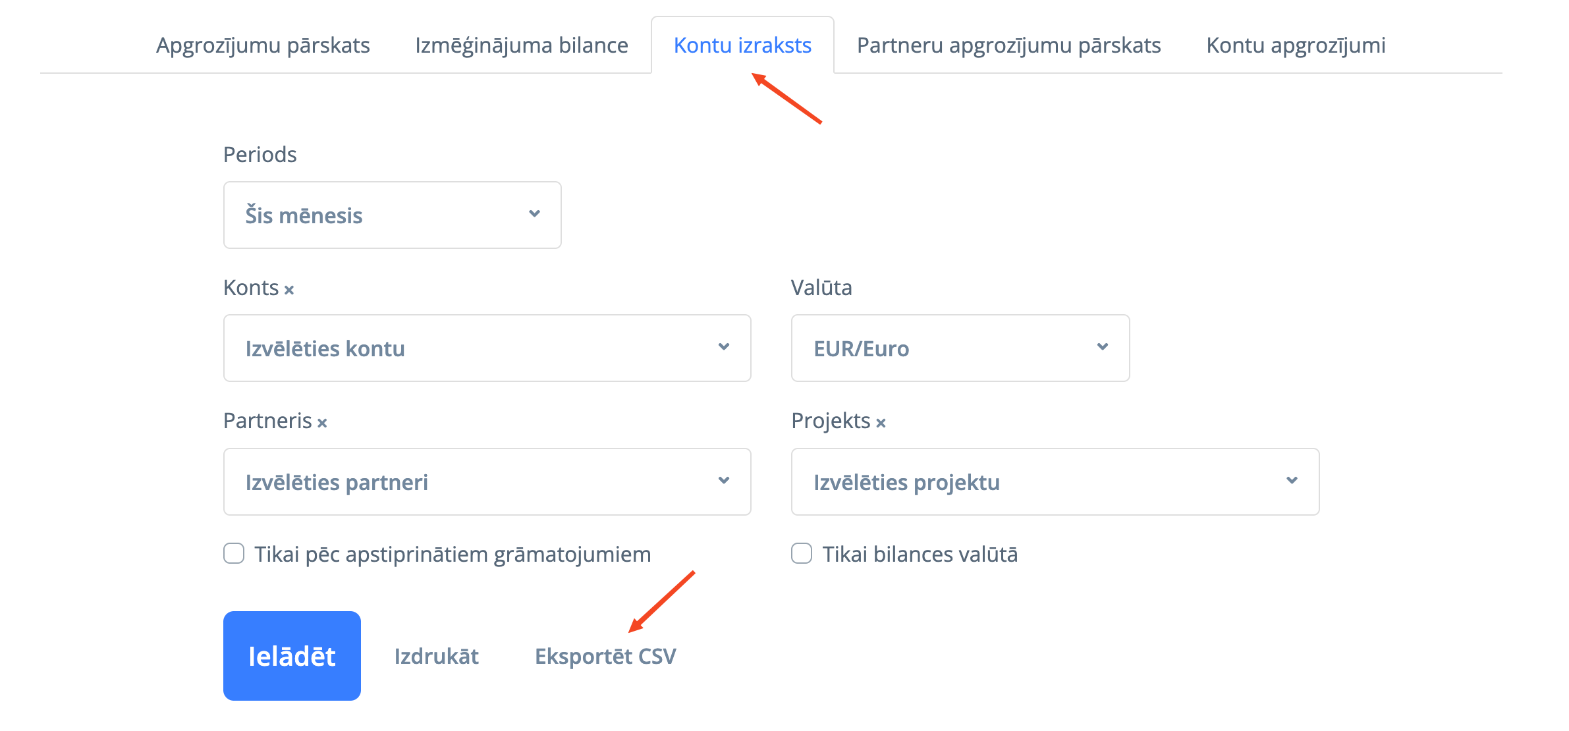Viewport: 1569px width, 731px height.
Task: Clear the Konts field with the x icon
Action: pos(289,290)
